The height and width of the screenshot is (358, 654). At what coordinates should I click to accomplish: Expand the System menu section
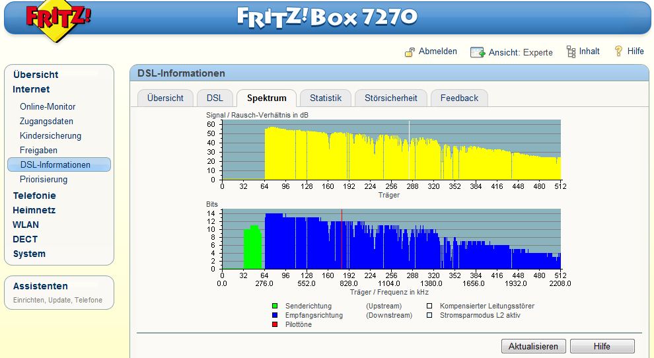pos(29,254)
